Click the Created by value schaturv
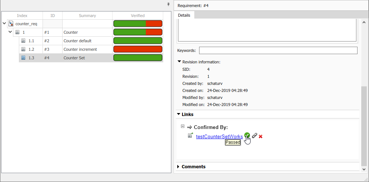This screenshot has height=182, width=369. click(x=215, y=83)
